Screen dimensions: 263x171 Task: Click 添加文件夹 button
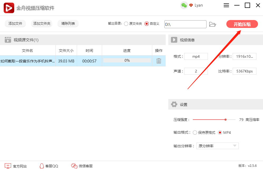click(42, 24)
